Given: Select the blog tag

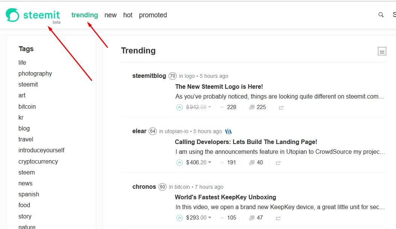Looking at the screenshot, I should coord(24,129).
